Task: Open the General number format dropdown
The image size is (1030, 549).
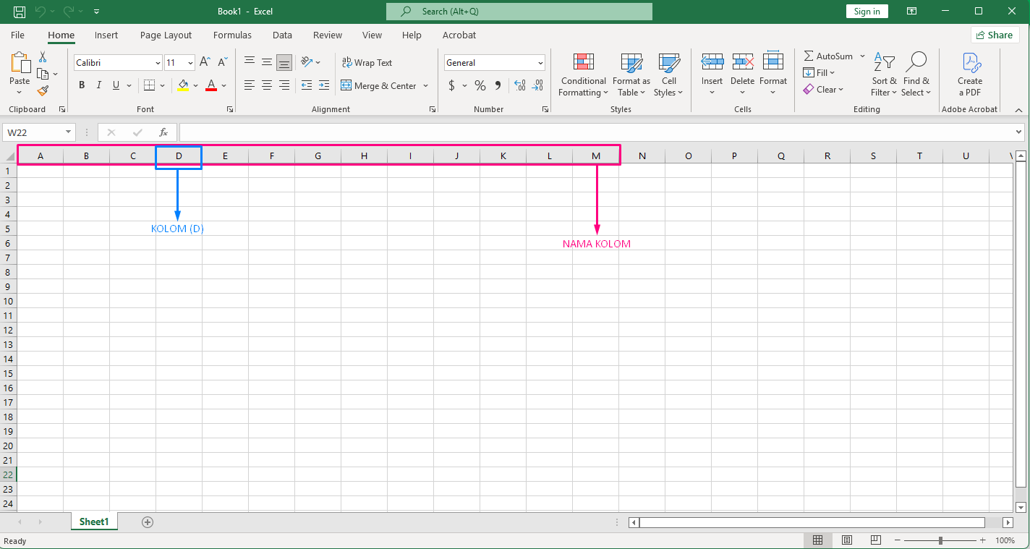Action: 540,63
